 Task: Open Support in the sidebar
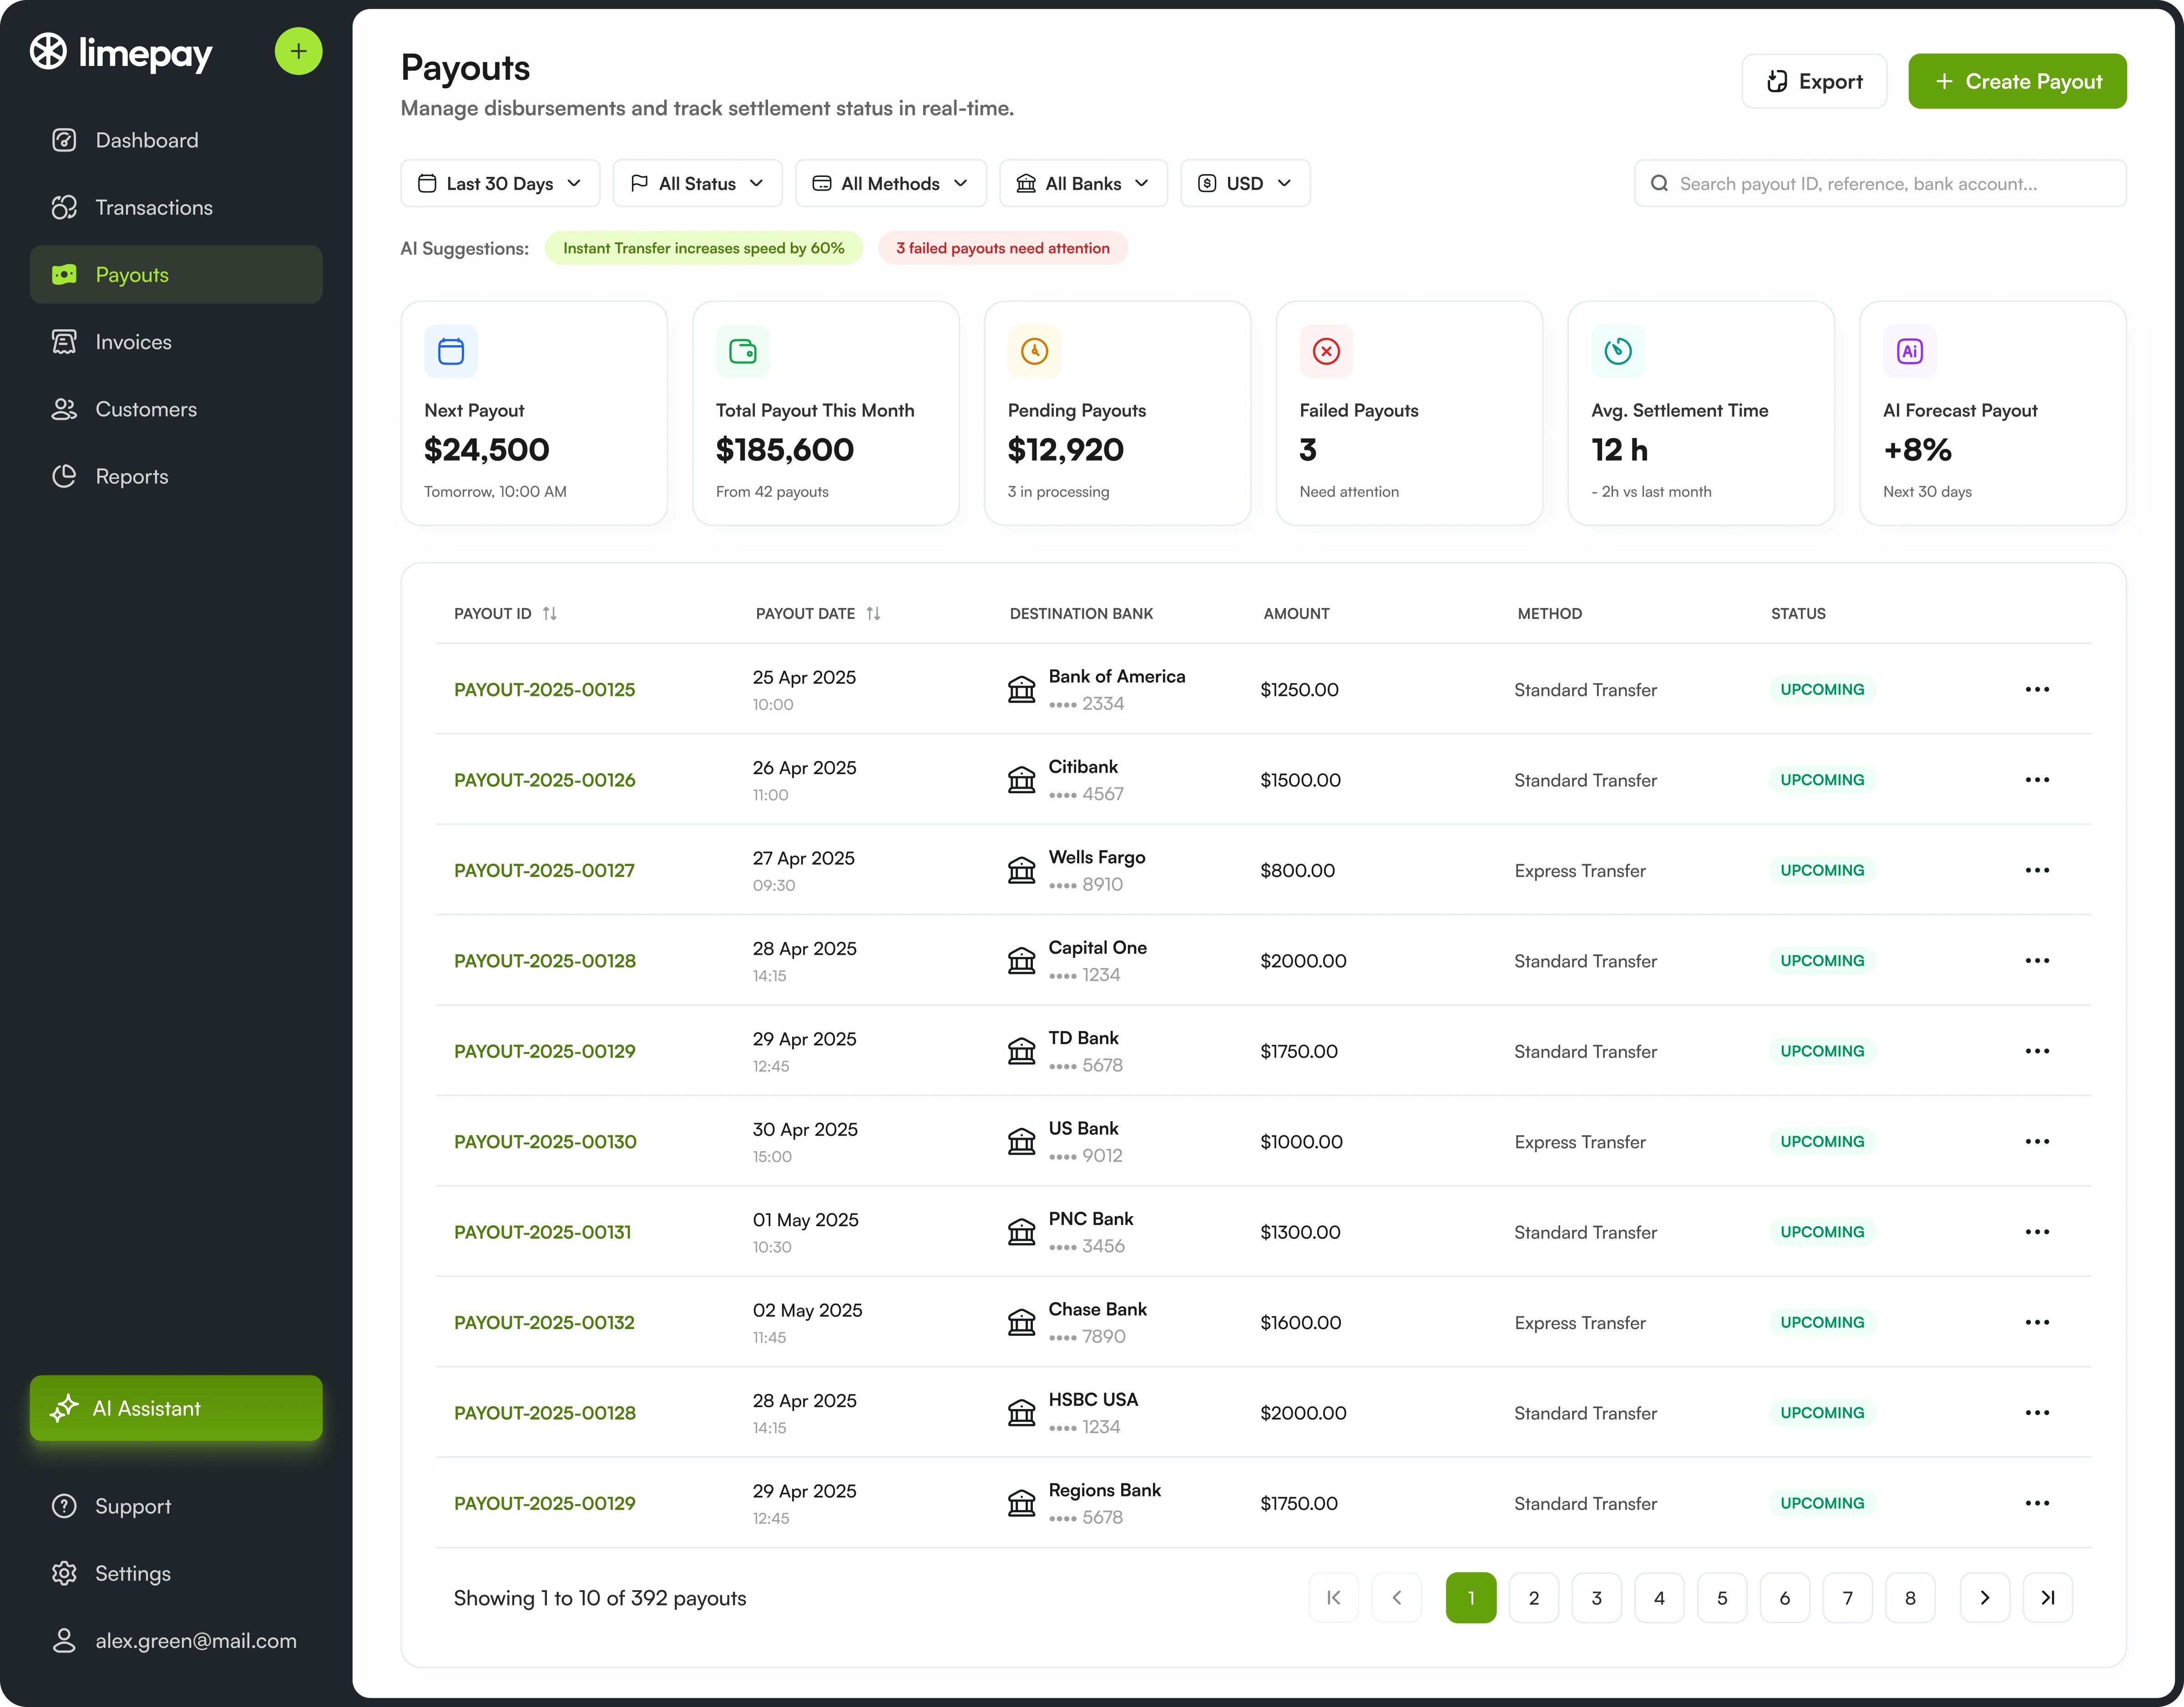(x=176, y=1506)
